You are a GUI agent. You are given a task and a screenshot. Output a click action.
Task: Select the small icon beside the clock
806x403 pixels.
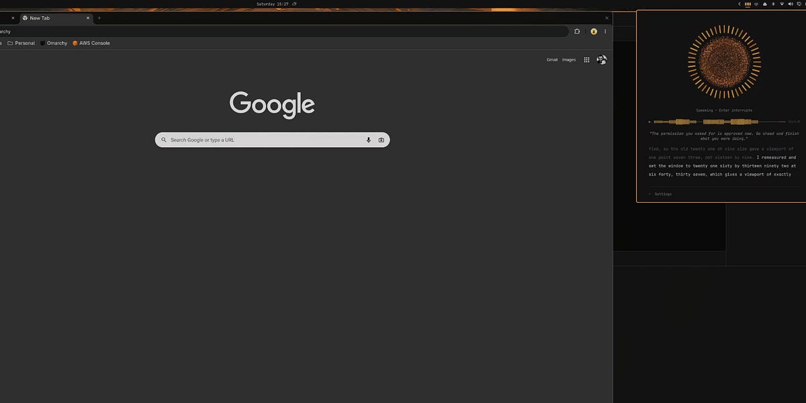(295, 4)
